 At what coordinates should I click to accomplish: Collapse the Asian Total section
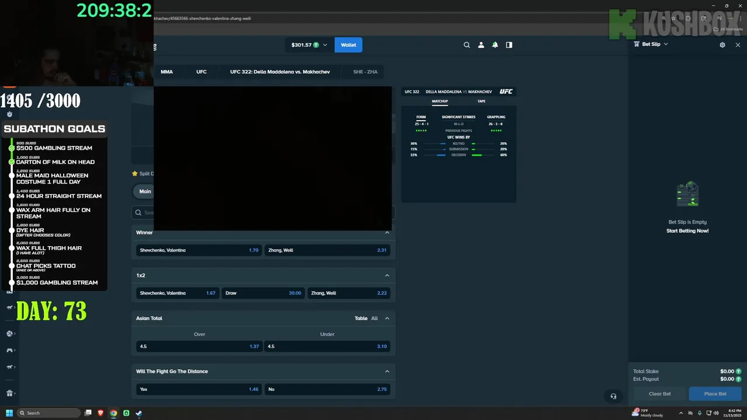click(x=387, y=318)
